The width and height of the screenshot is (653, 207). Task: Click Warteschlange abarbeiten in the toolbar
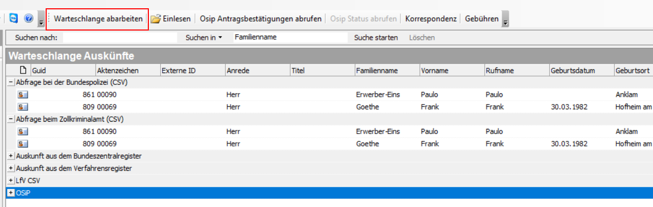[98, 19]
